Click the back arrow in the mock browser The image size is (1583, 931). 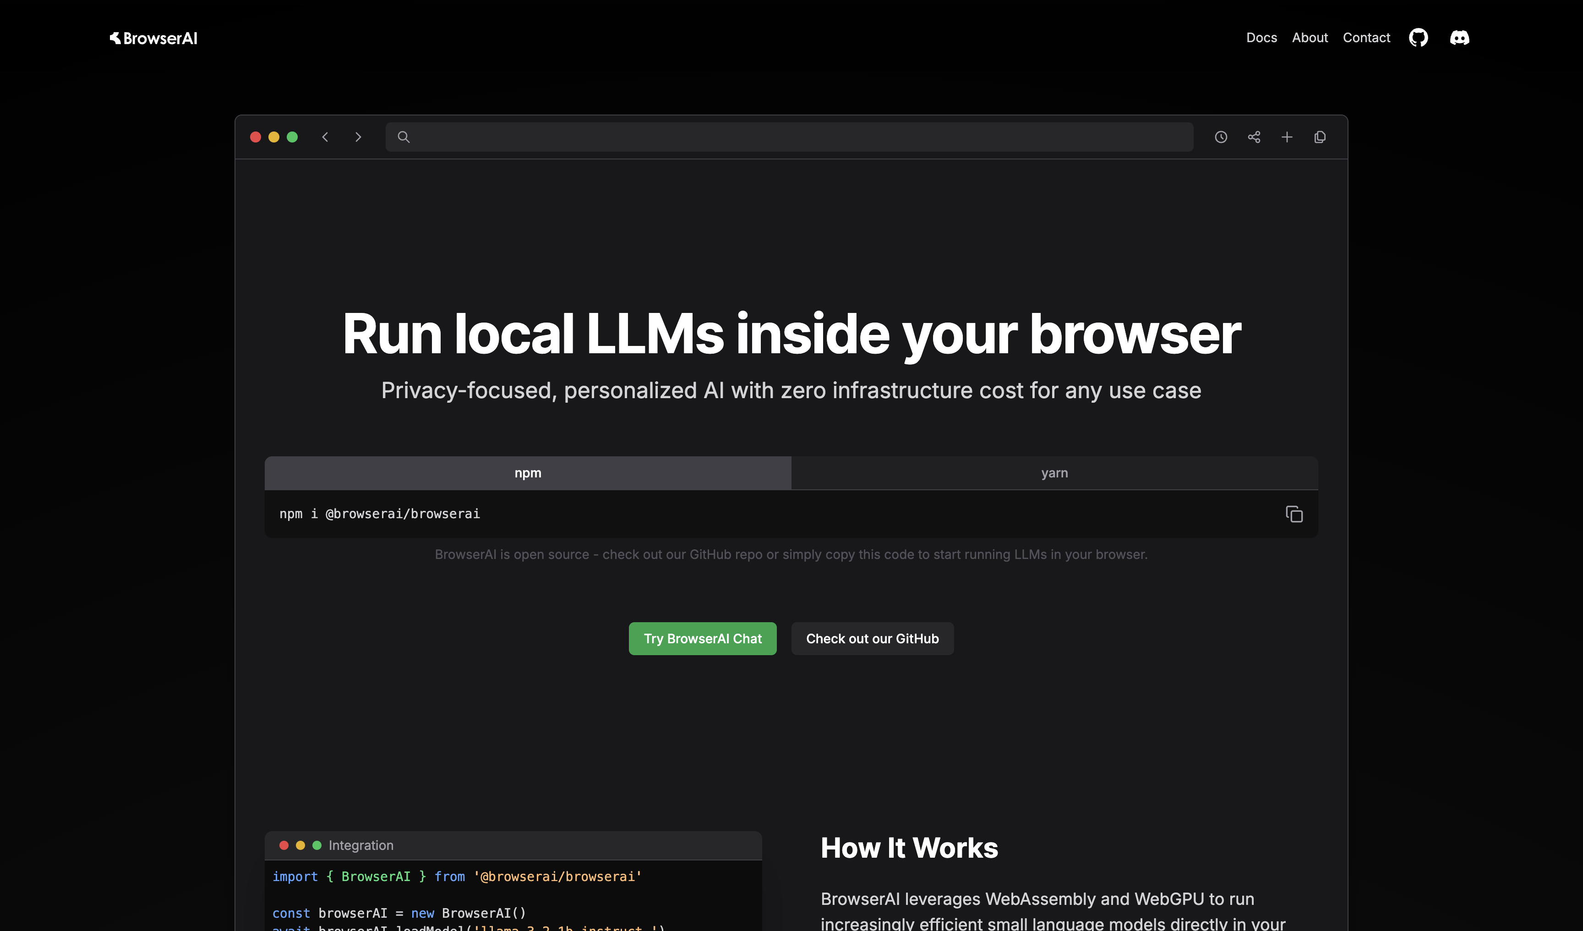coord(325,137)
